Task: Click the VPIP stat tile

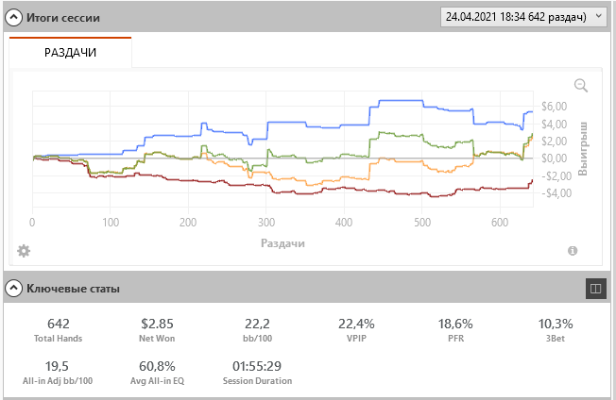Action: 357,329
